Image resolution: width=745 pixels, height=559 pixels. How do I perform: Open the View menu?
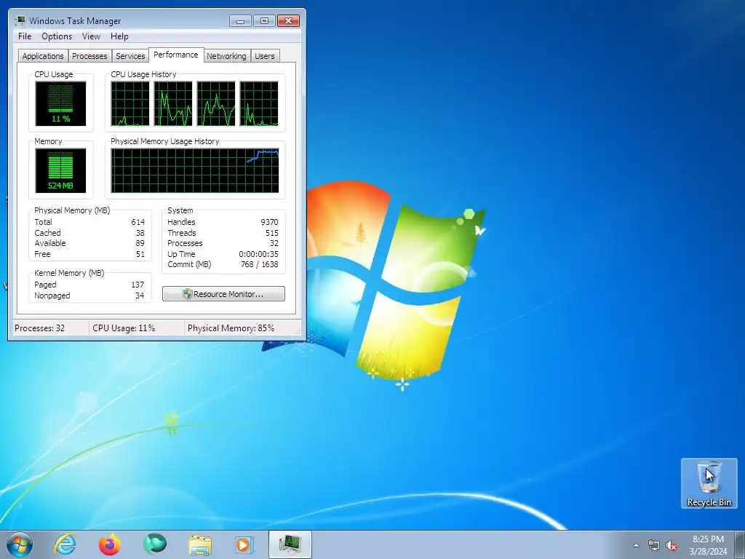(x=91, y=36)
